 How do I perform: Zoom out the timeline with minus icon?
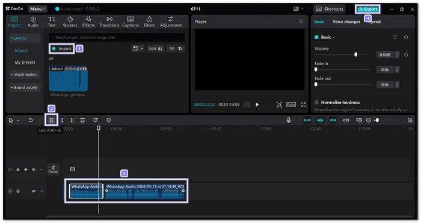point(368,120)
